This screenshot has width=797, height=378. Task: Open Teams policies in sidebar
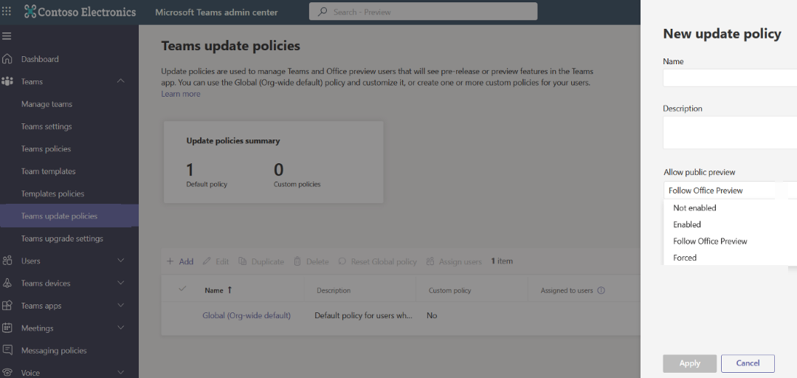click(46, 149)
